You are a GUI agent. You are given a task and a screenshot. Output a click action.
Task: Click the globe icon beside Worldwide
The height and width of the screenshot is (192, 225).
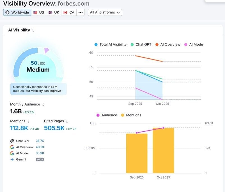click(7, 12)
